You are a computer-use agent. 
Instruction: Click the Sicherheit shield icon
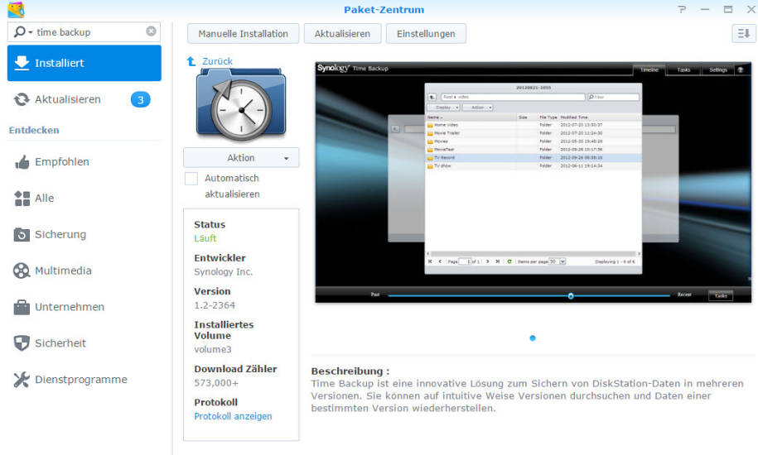pos(22,343)
